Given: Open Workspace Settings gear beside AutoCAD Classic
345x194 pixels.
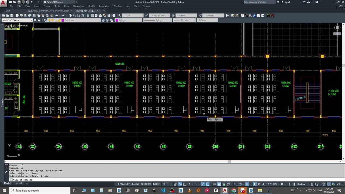Looking at the screenshot, I should click(x=35, y=20).
